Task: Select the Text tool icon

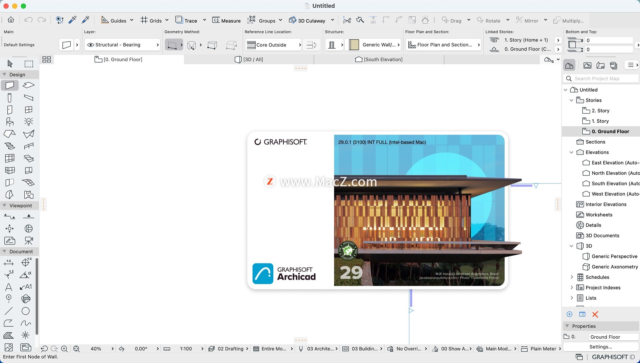Action: click(9, 287)
